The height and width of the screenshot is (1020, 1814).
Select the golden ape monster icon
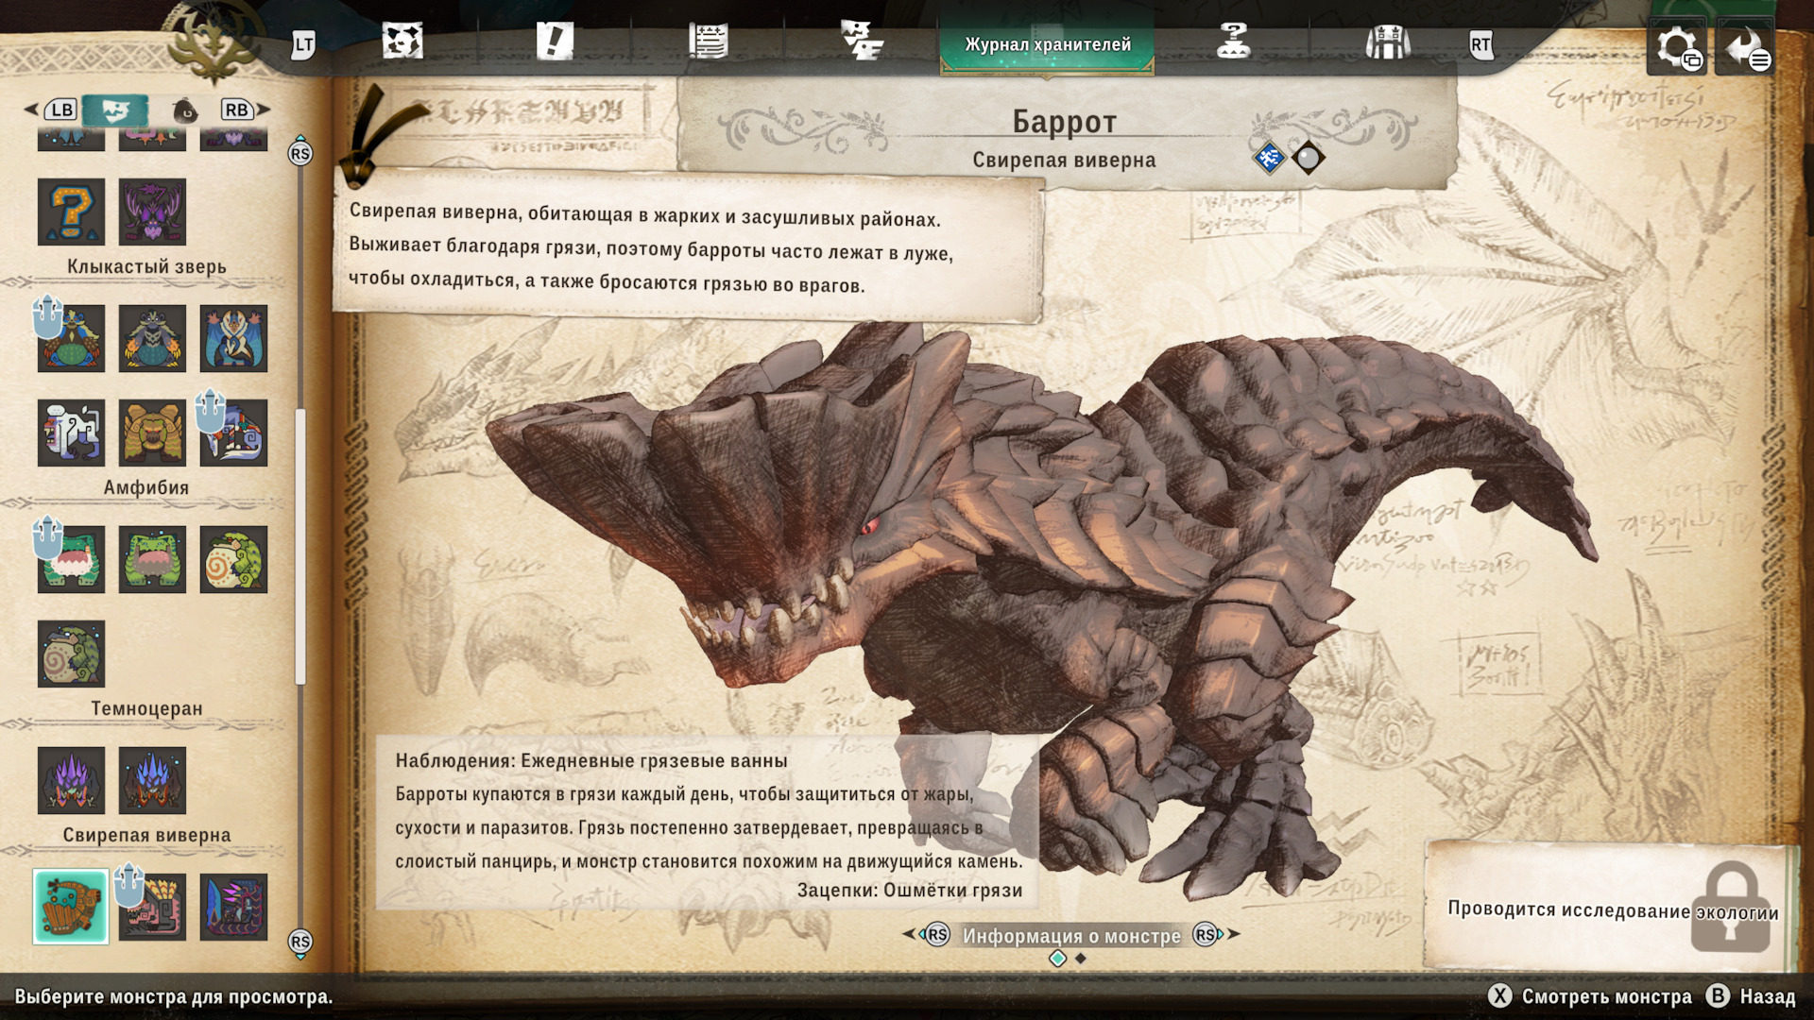pos(152,433)
